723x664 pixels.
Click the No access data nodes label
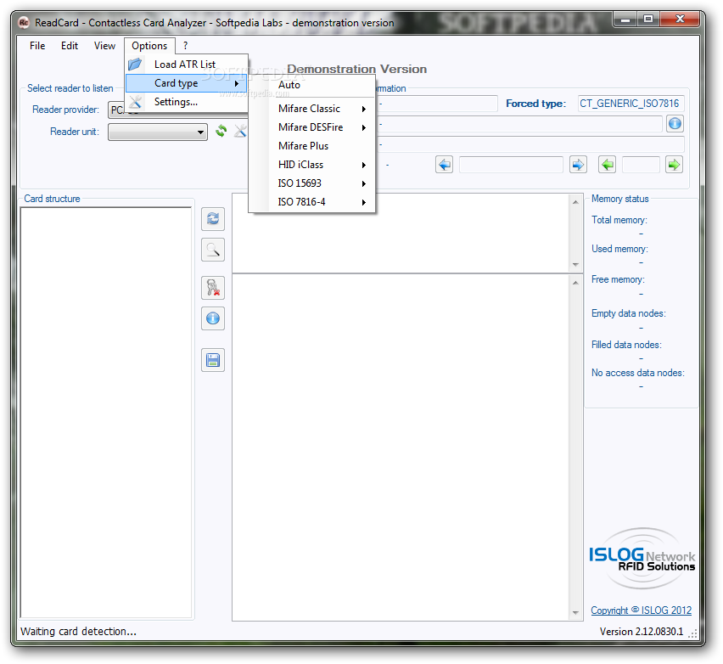[637, 373]
